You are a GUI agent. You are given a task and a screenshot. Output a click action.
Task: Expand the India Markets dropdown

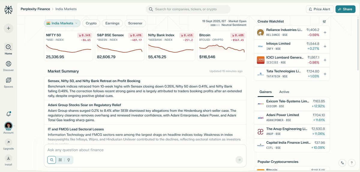62,23
